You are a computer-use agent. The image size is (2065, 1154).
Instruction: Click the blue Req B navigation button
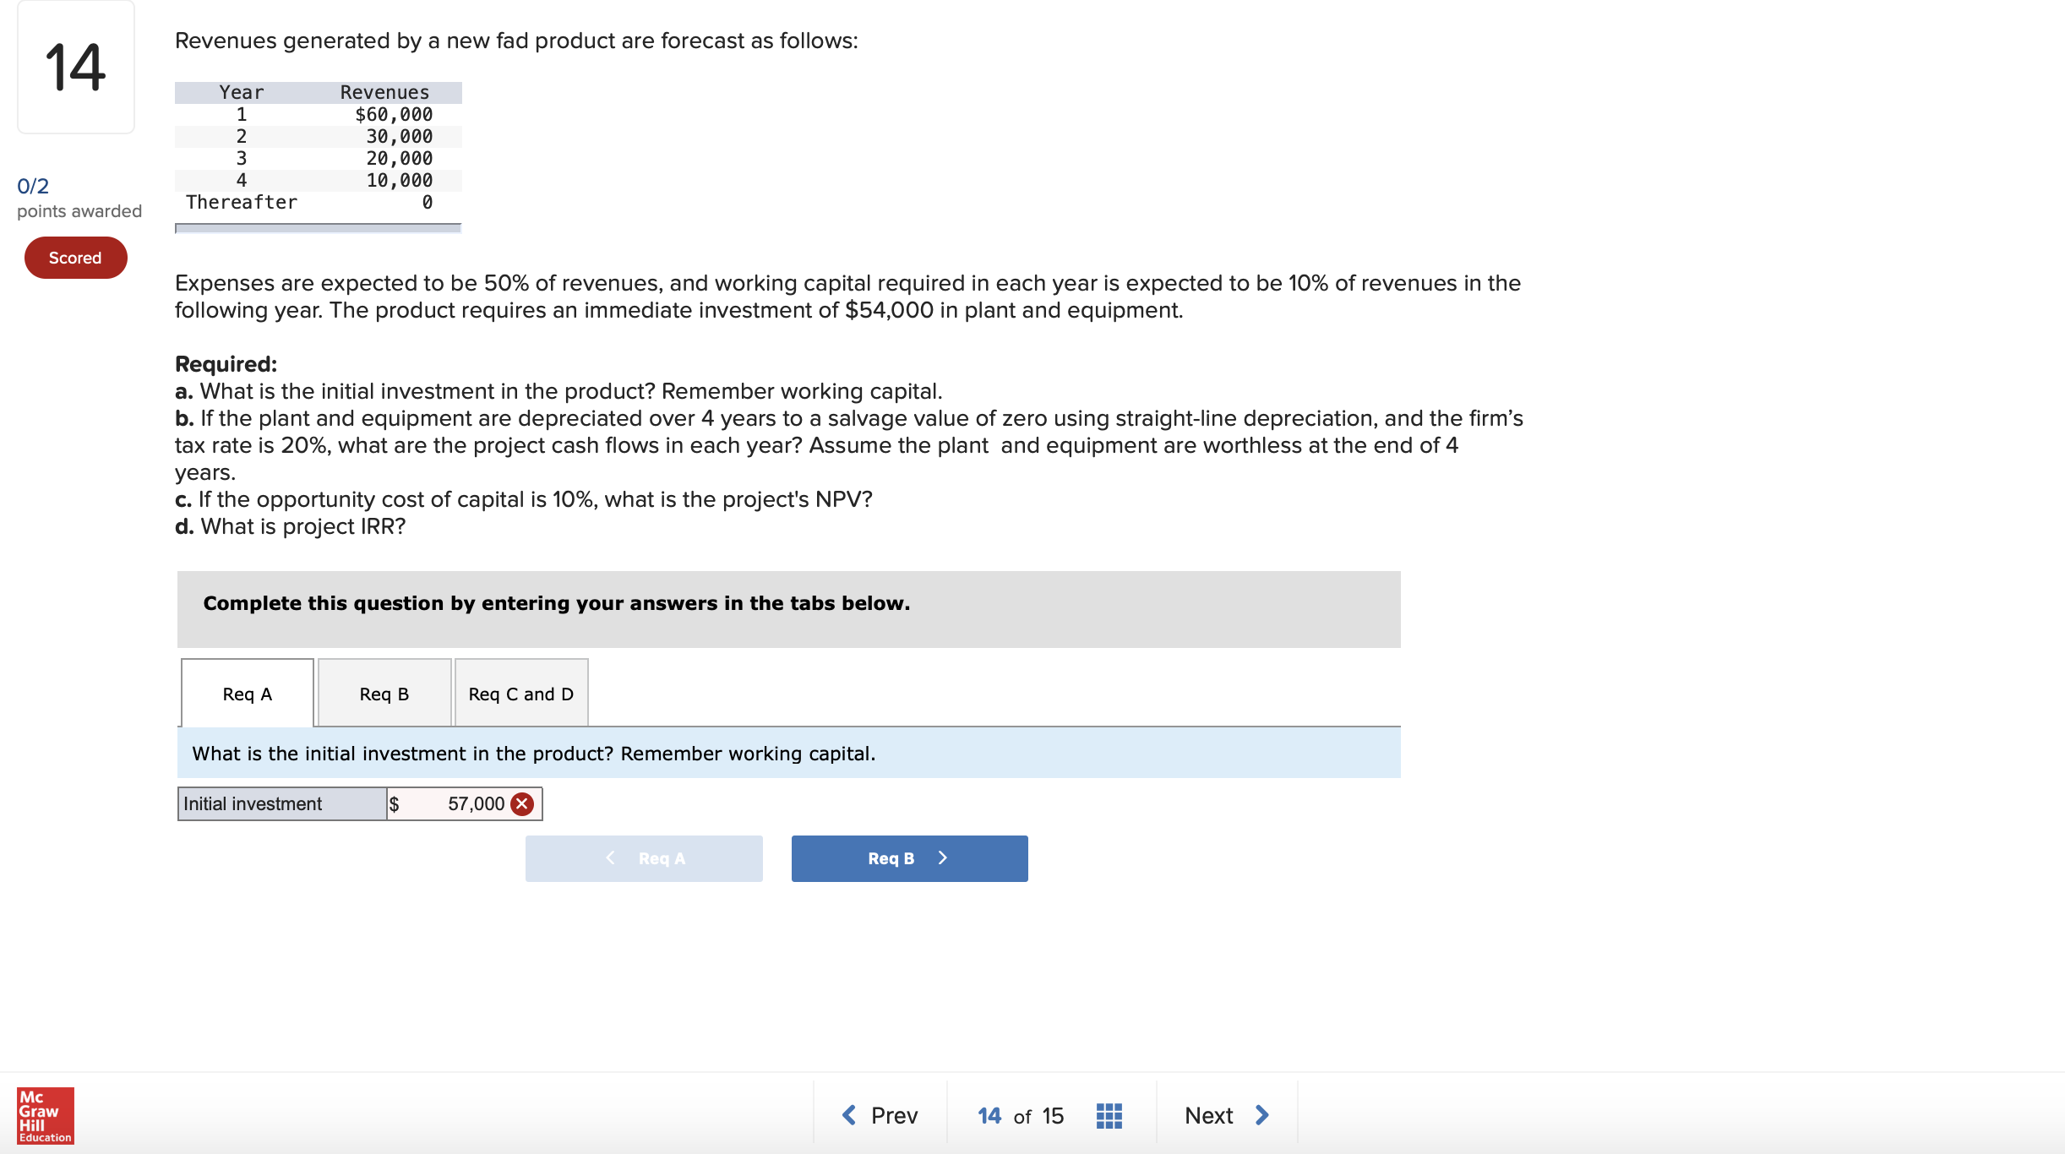909,858
